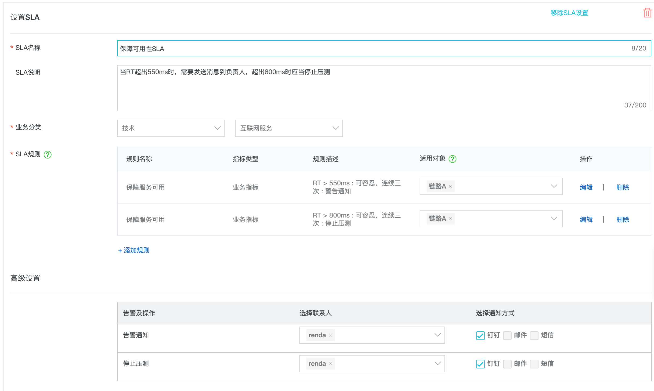Remove renda contact from 告警通知 row

point(331,335)
